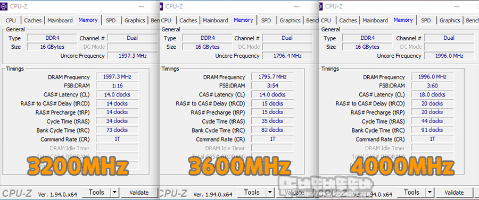
Task: Click tRCD value 20 clocks
Action: pyautogui.click(x=432, y=103)
